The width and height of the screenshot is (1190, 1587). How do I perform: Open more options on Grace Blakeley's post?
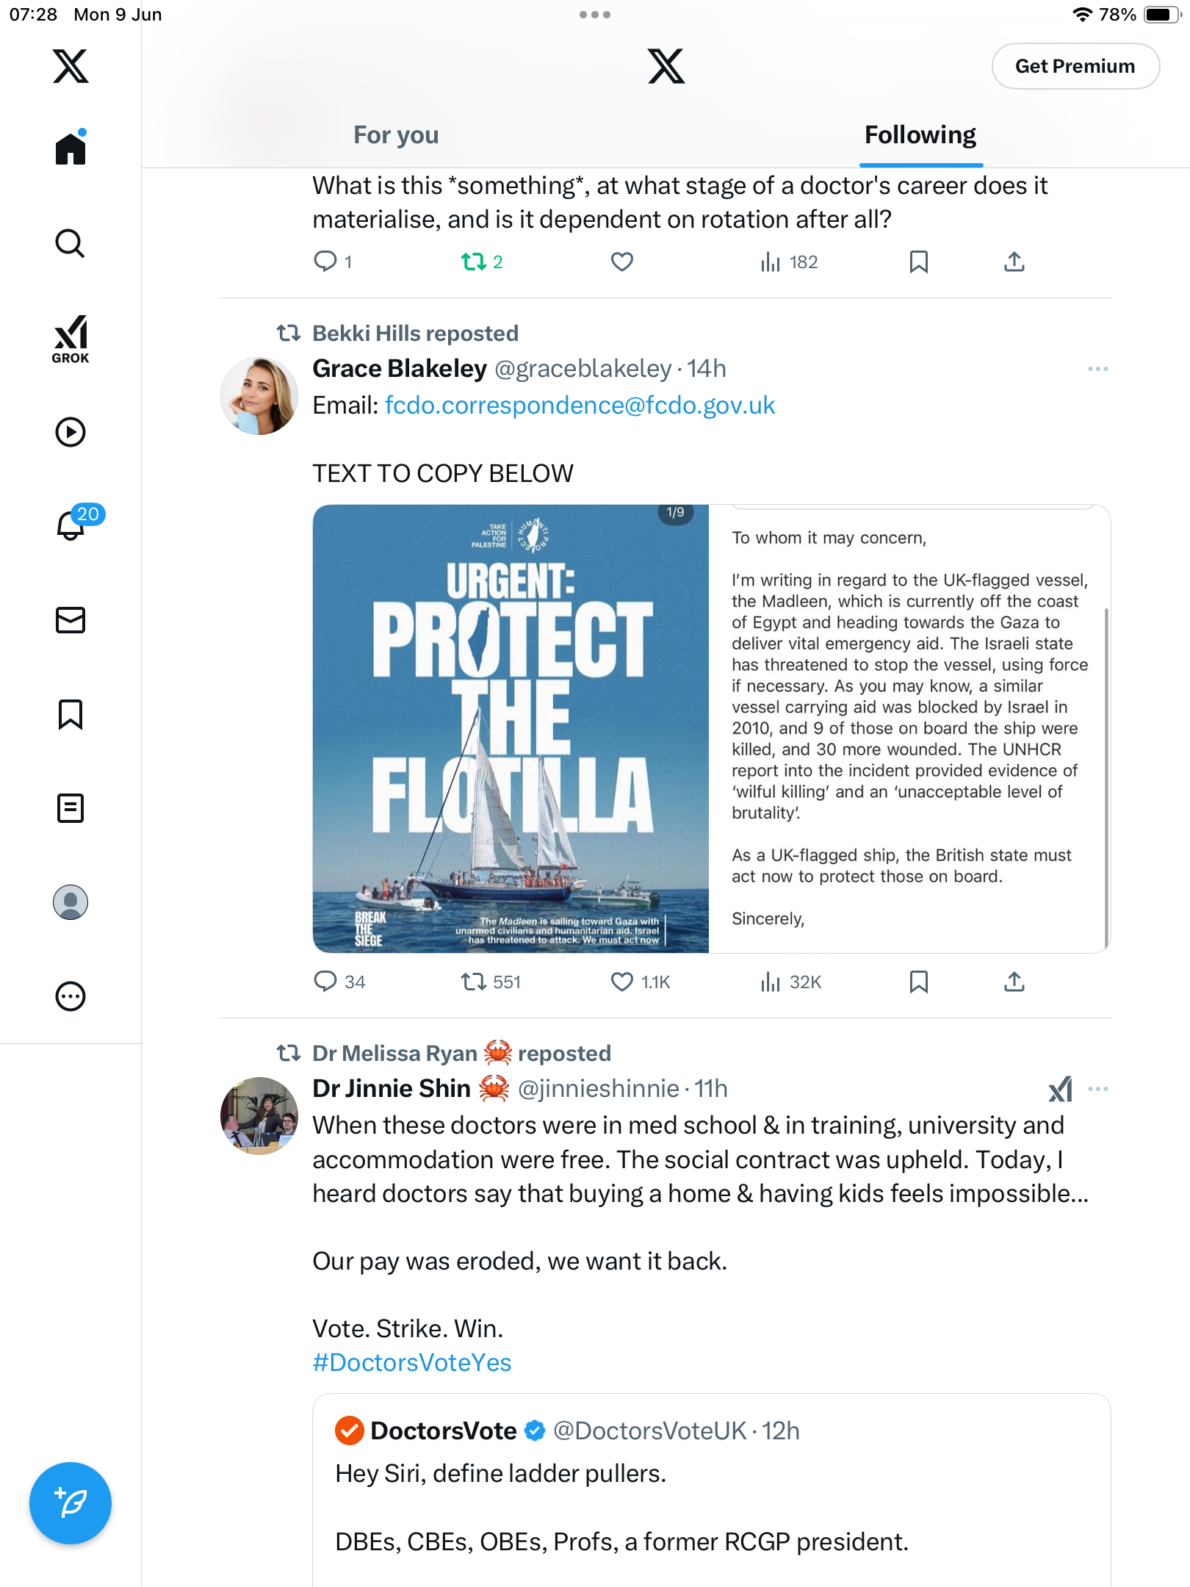1098,369
